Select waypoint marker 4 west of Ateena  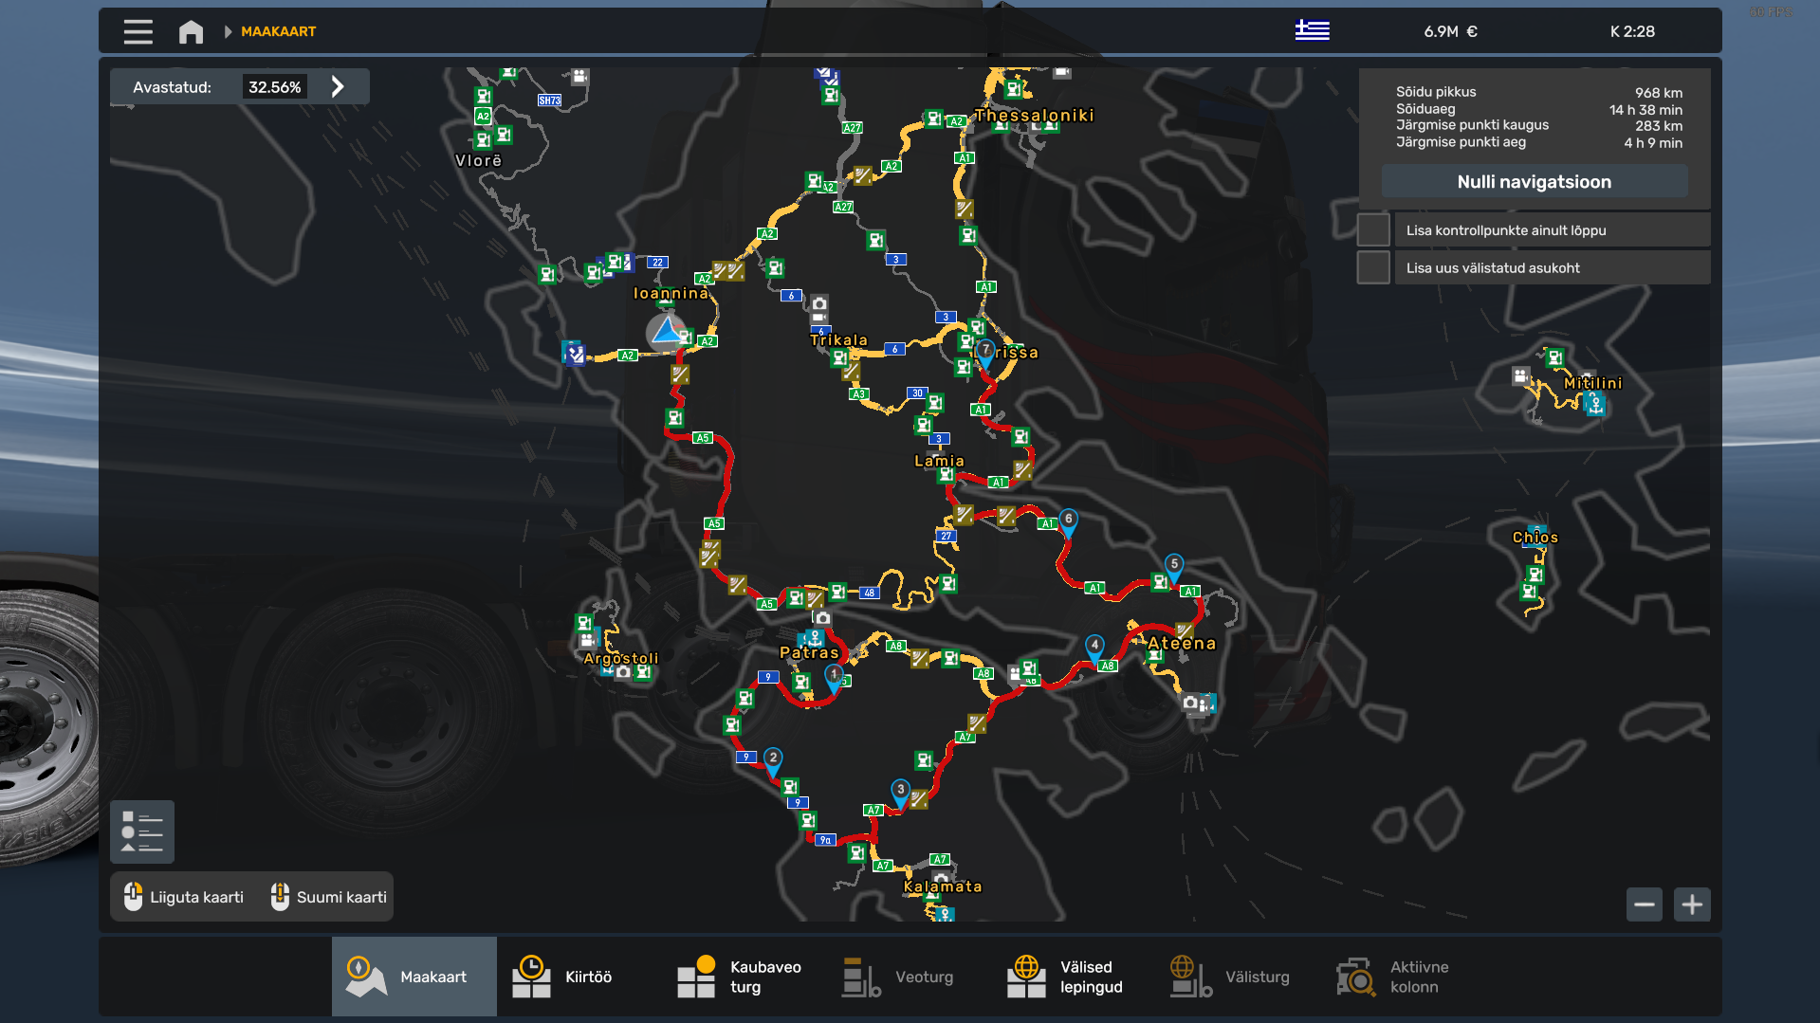click(x=1094, y=648)
